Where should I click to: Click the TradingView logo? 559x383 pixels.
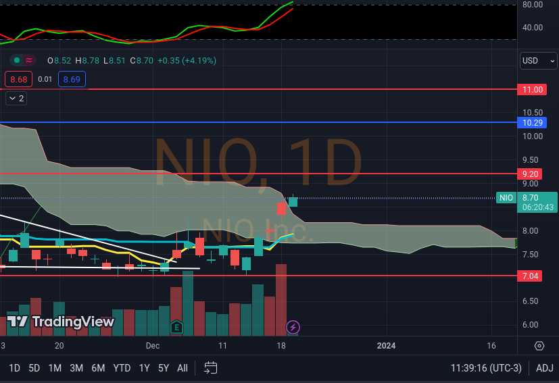61,322
